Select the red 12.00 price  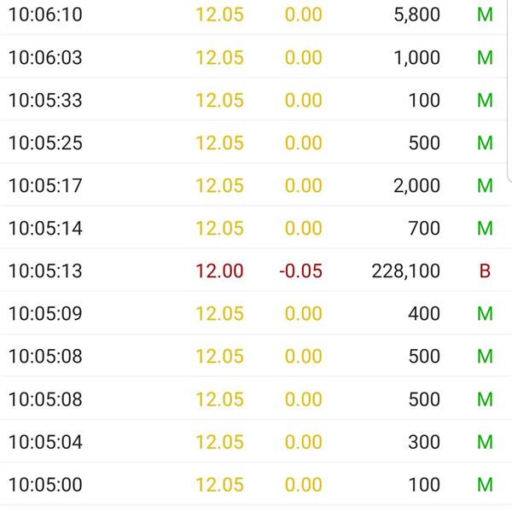(x=219, y=271)
